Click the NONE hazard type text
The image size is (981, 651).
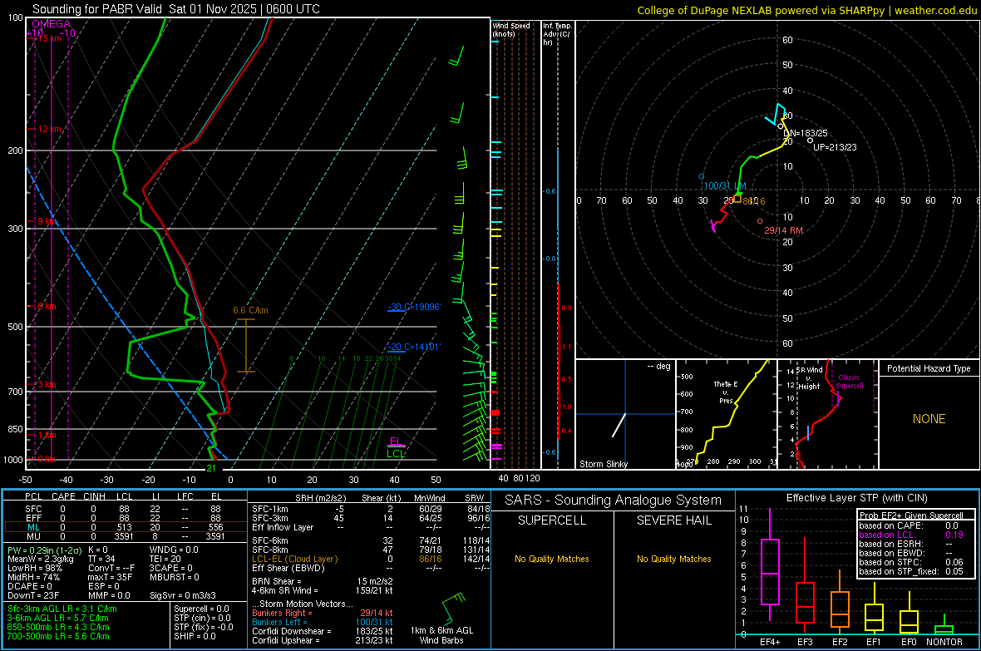929,419
